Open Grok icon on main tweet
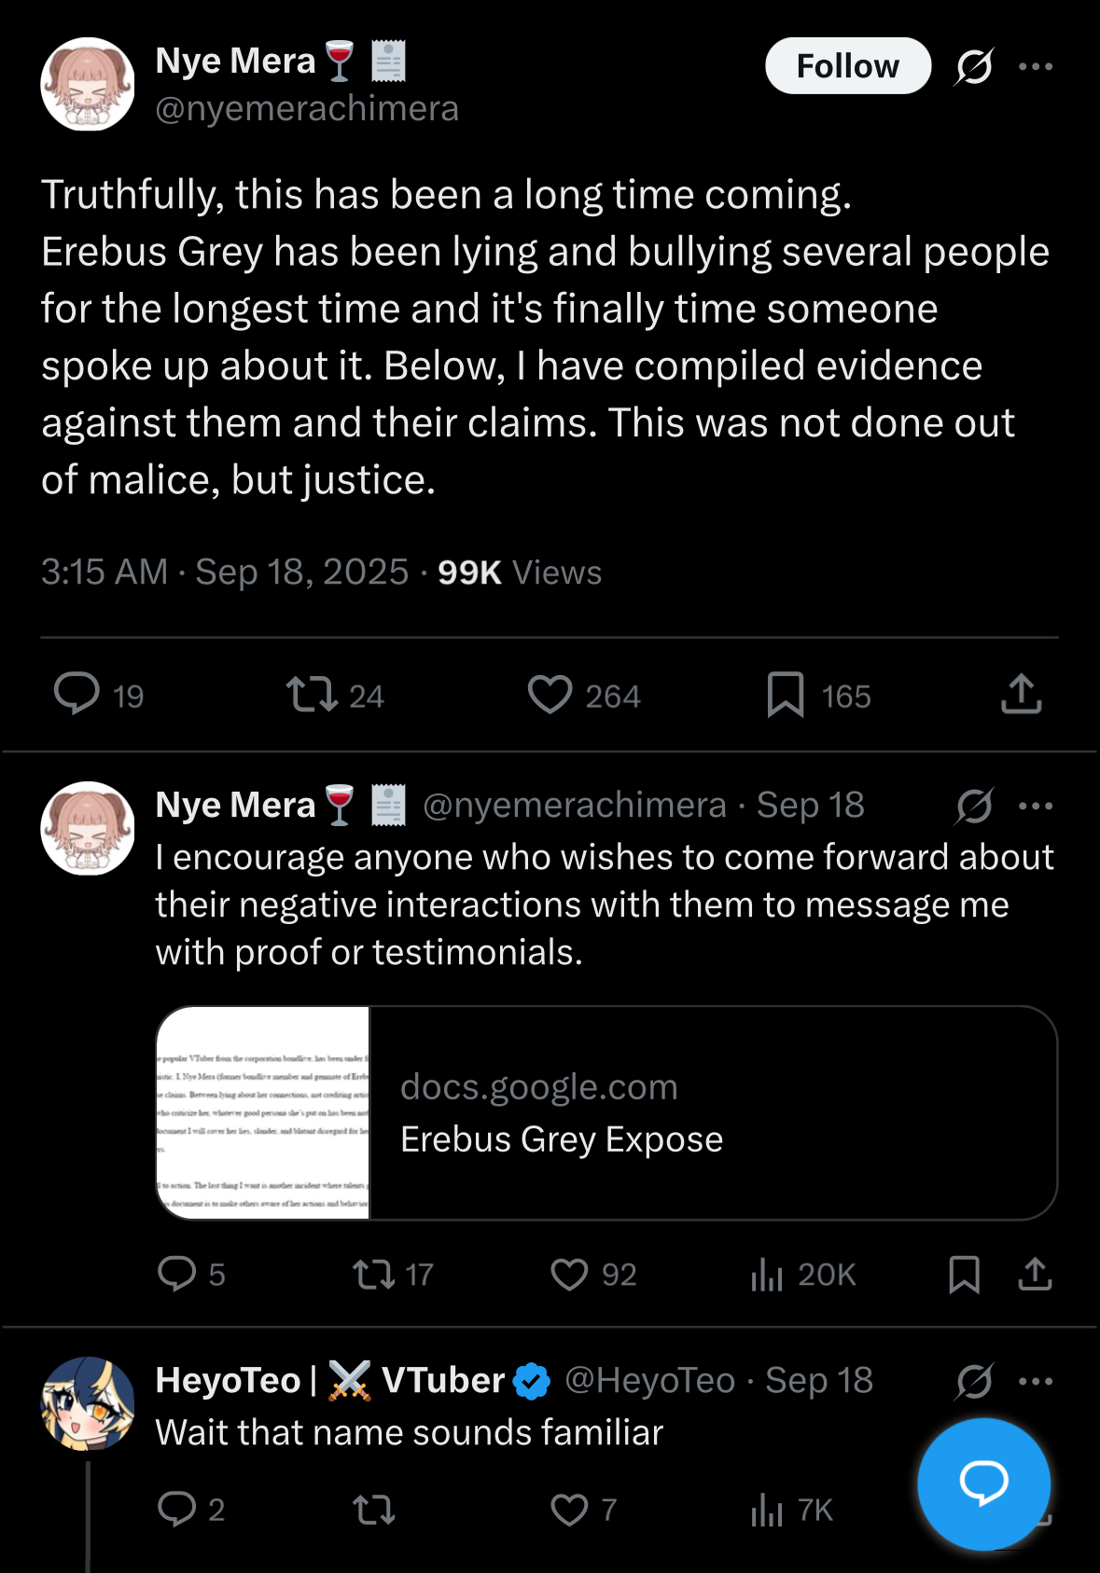This screenshot has height=1573, width=1100. click(974, 66)
